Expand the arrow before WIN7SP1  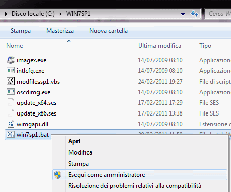coord(61,14)
